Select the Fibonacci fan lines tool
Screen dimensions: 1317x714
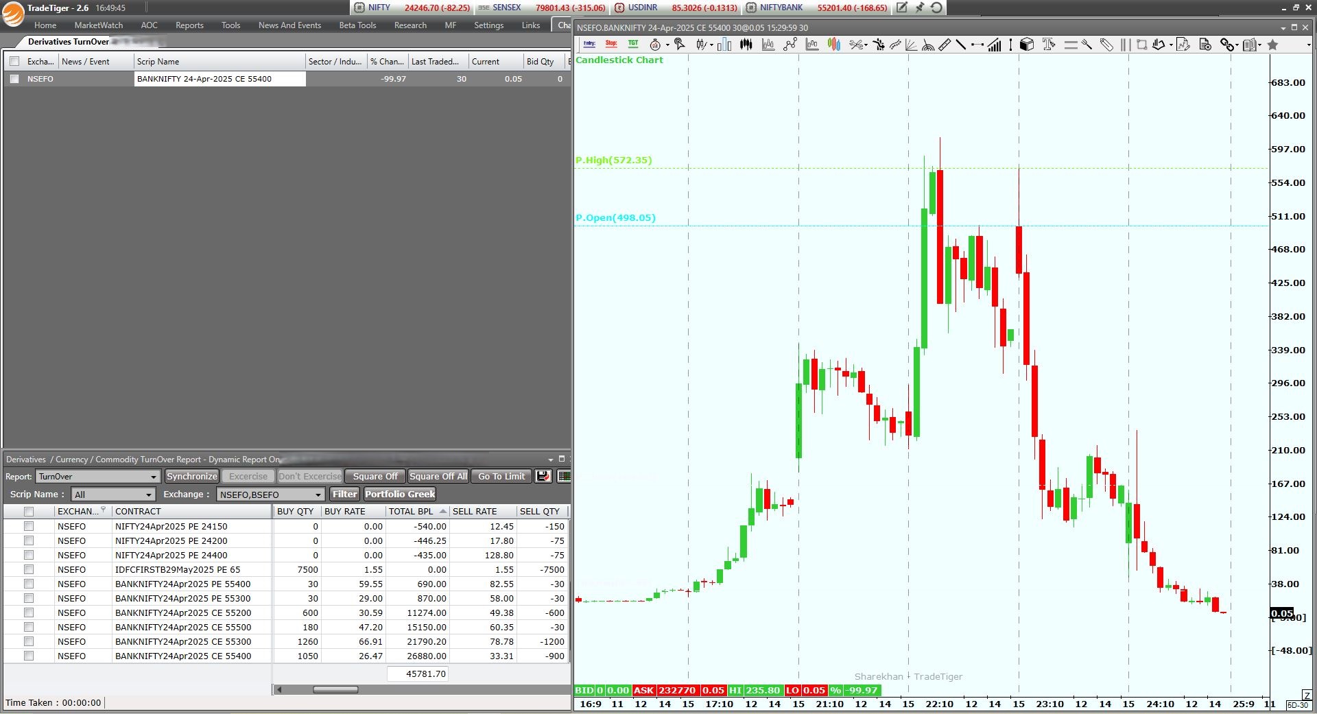911,45
